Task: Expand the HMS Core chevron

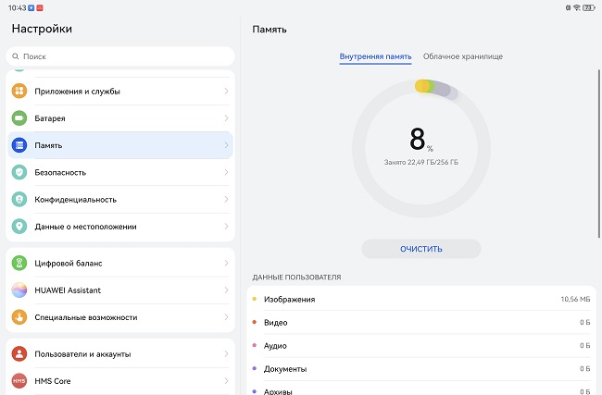Action: [x=226, y=381]
